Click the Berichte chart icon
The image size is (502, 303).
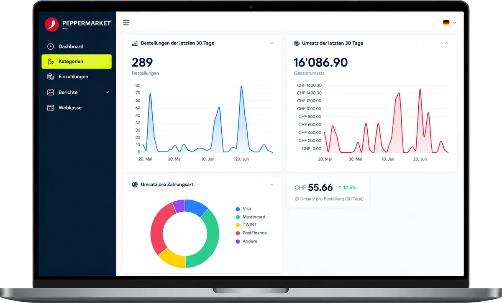coord(51,92)
